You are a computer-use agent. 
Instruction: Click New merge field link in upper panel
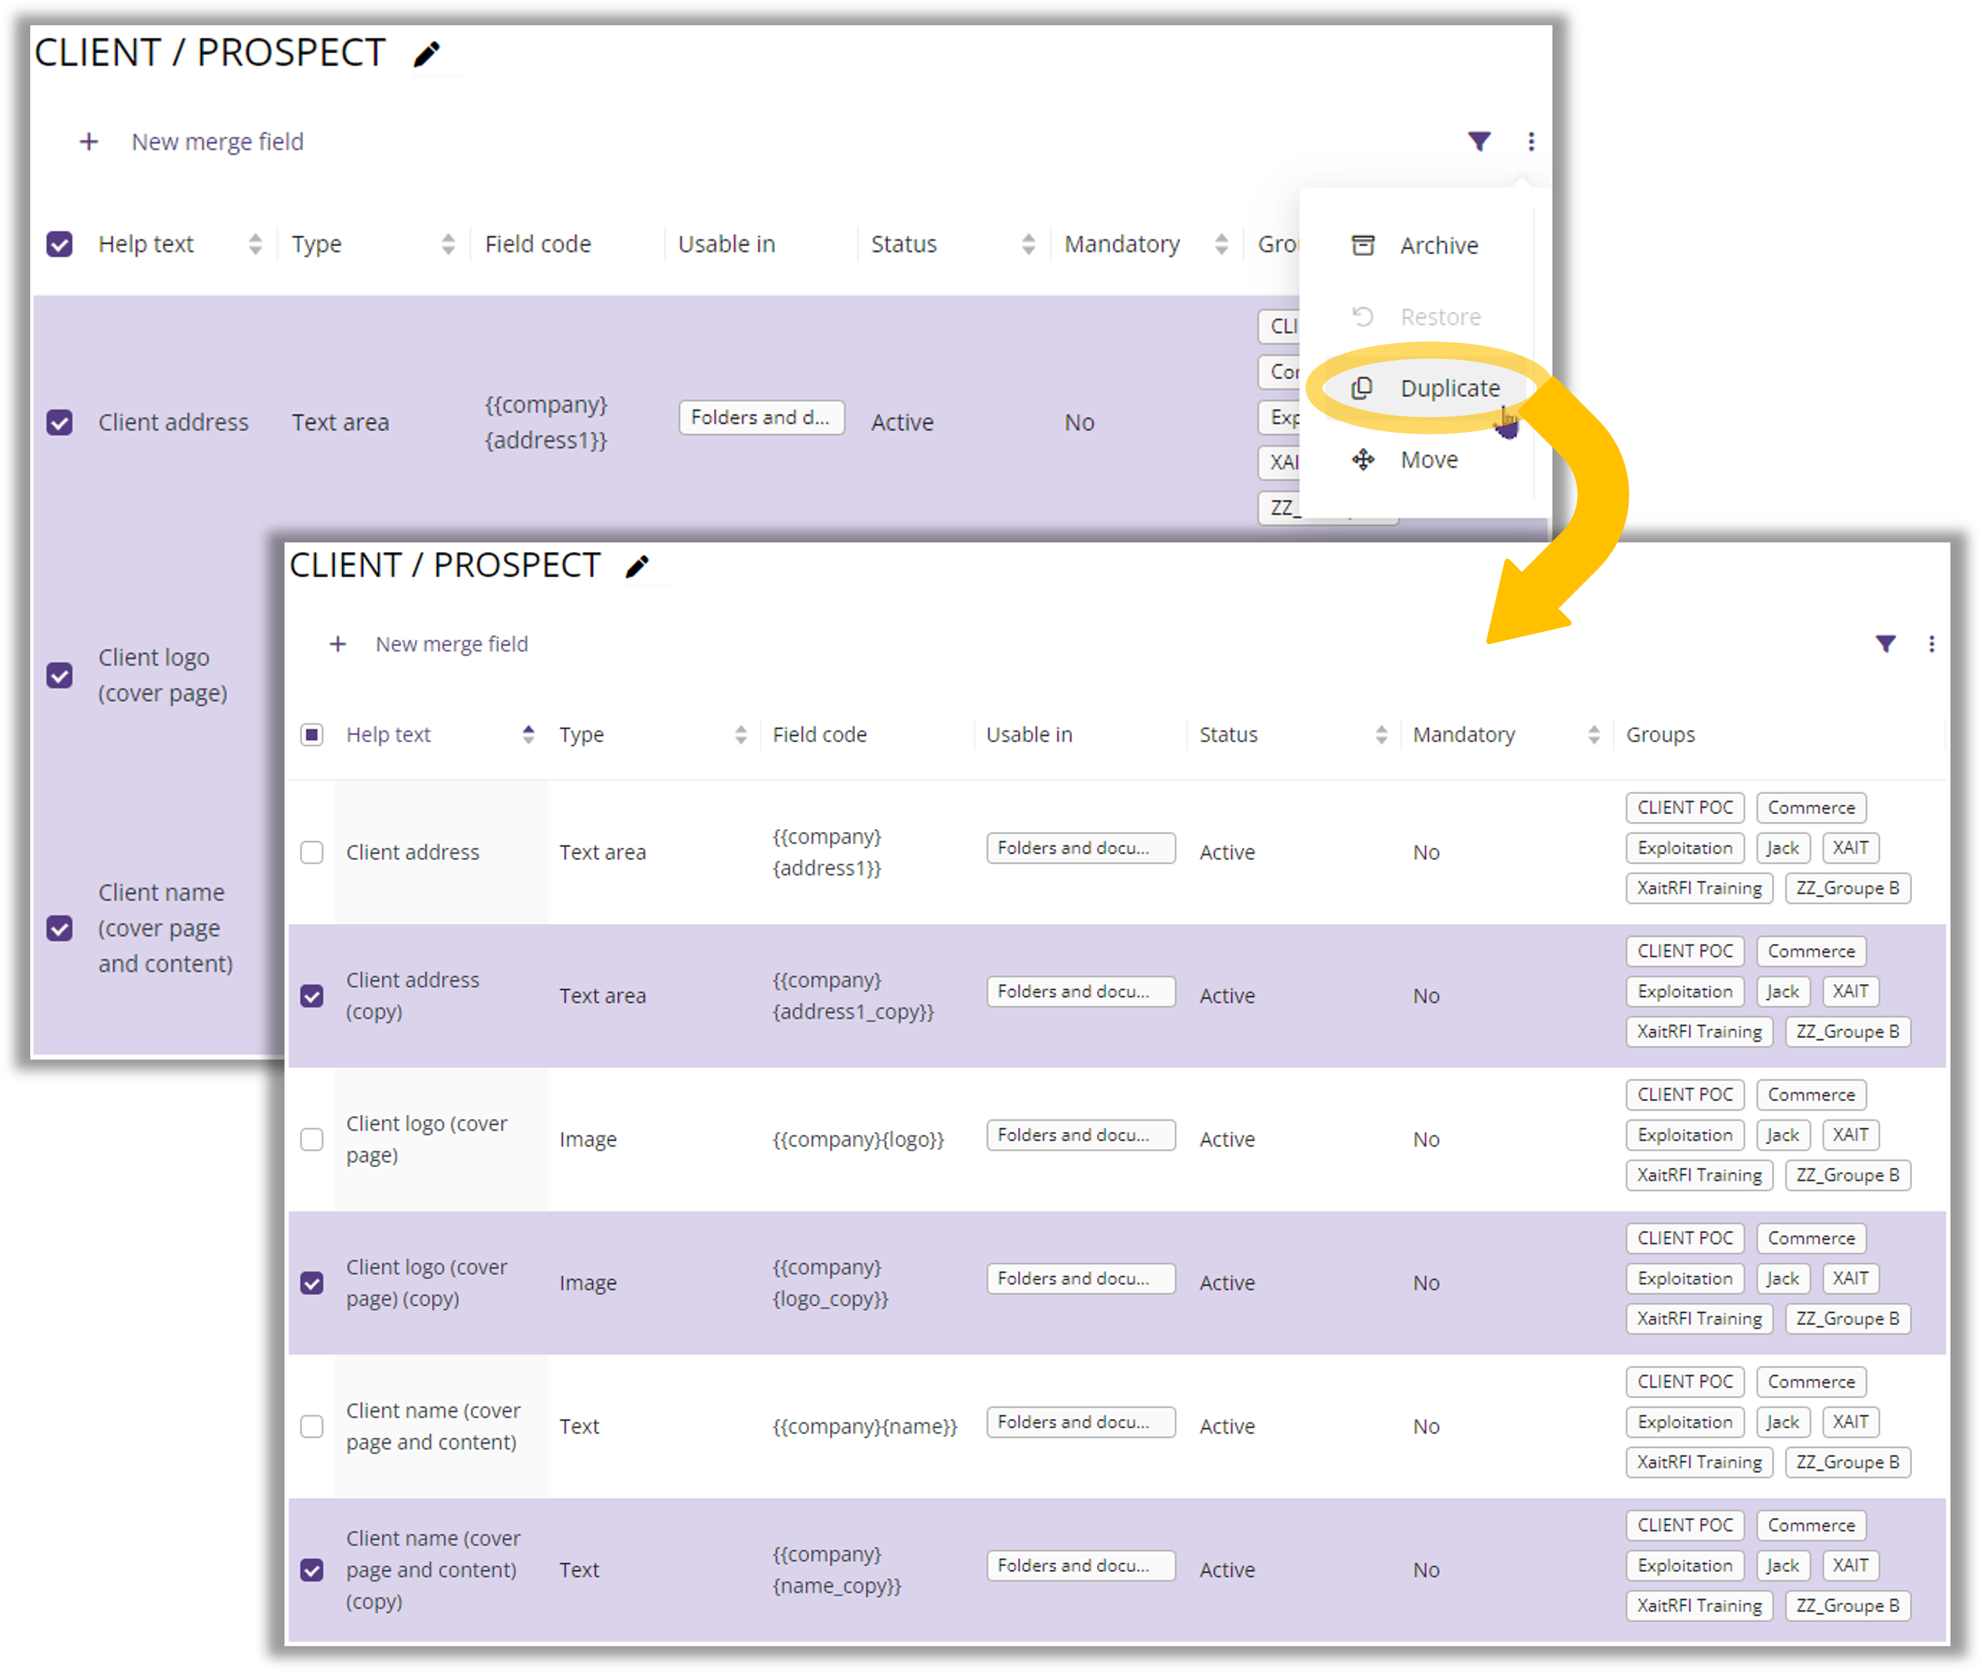[x=217, y=142]
